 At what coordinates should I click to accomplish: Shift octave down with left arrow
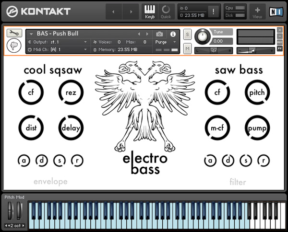pos(6,226)
